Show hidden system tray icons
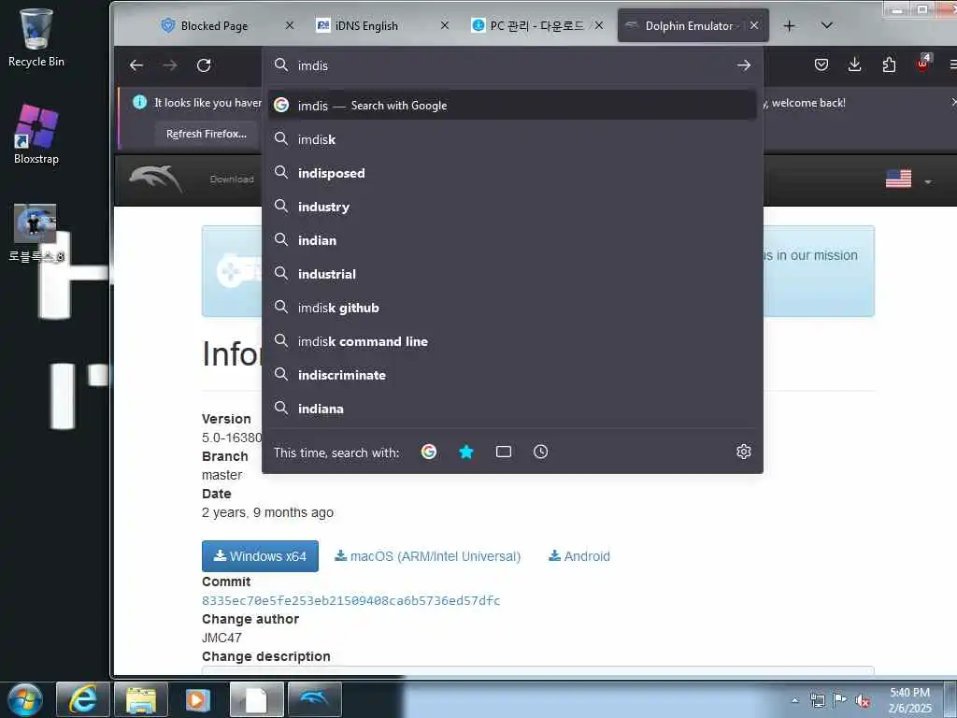The image size is (957, 718). (794, 700)
